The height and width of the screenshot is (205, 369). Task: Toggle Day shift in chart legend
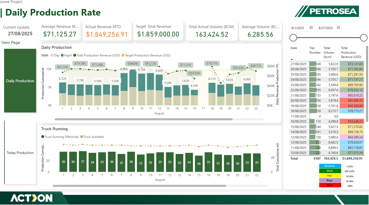point(55,55)
